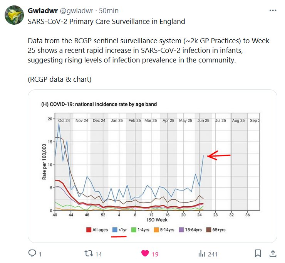
Task: Click the orange 5-14yrs legend swatch
Action: click(x=156, y=230)
